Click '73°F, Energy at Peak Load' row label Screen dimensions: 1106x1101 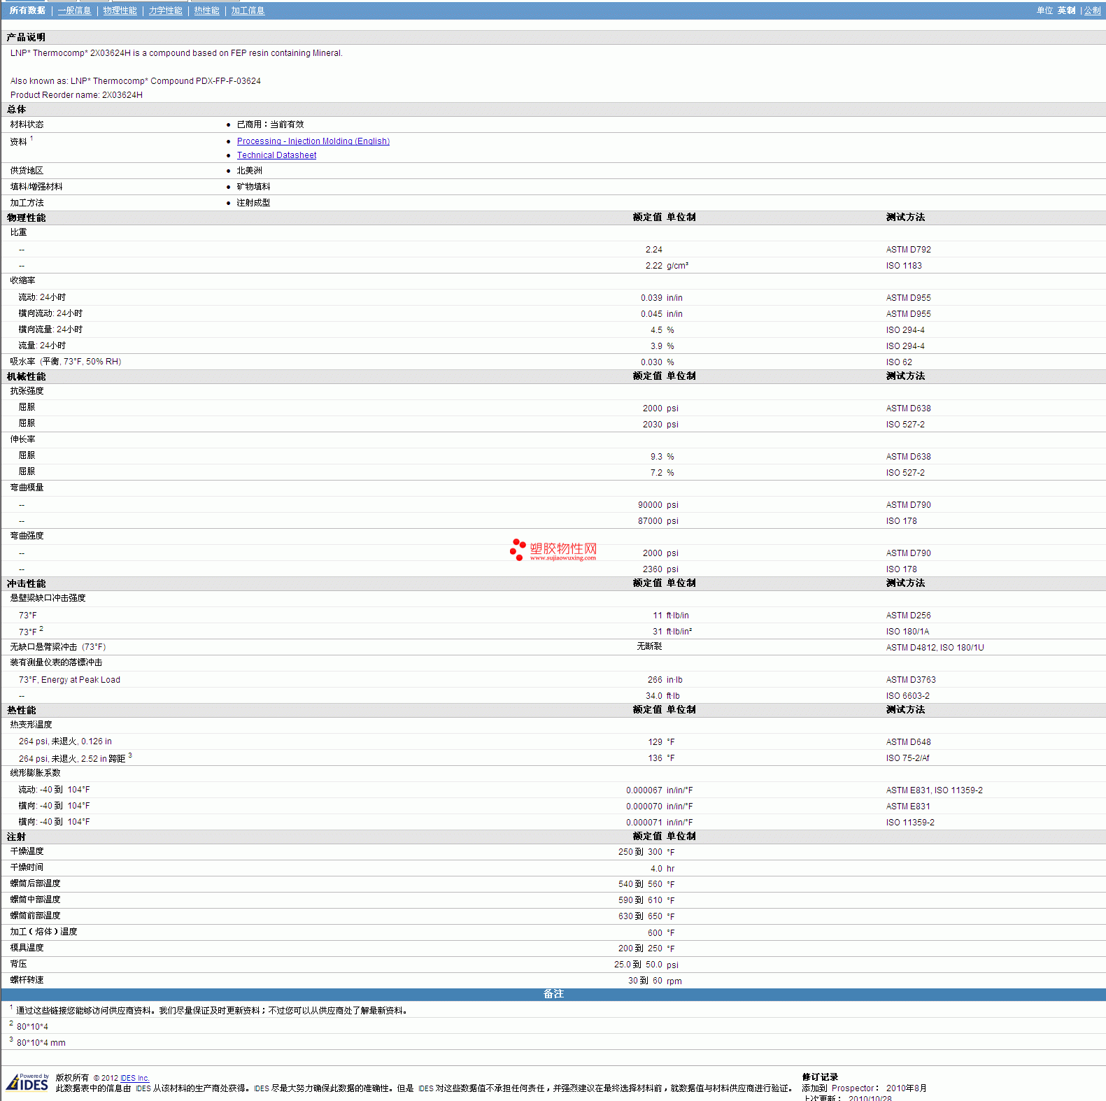click(69, 680)
